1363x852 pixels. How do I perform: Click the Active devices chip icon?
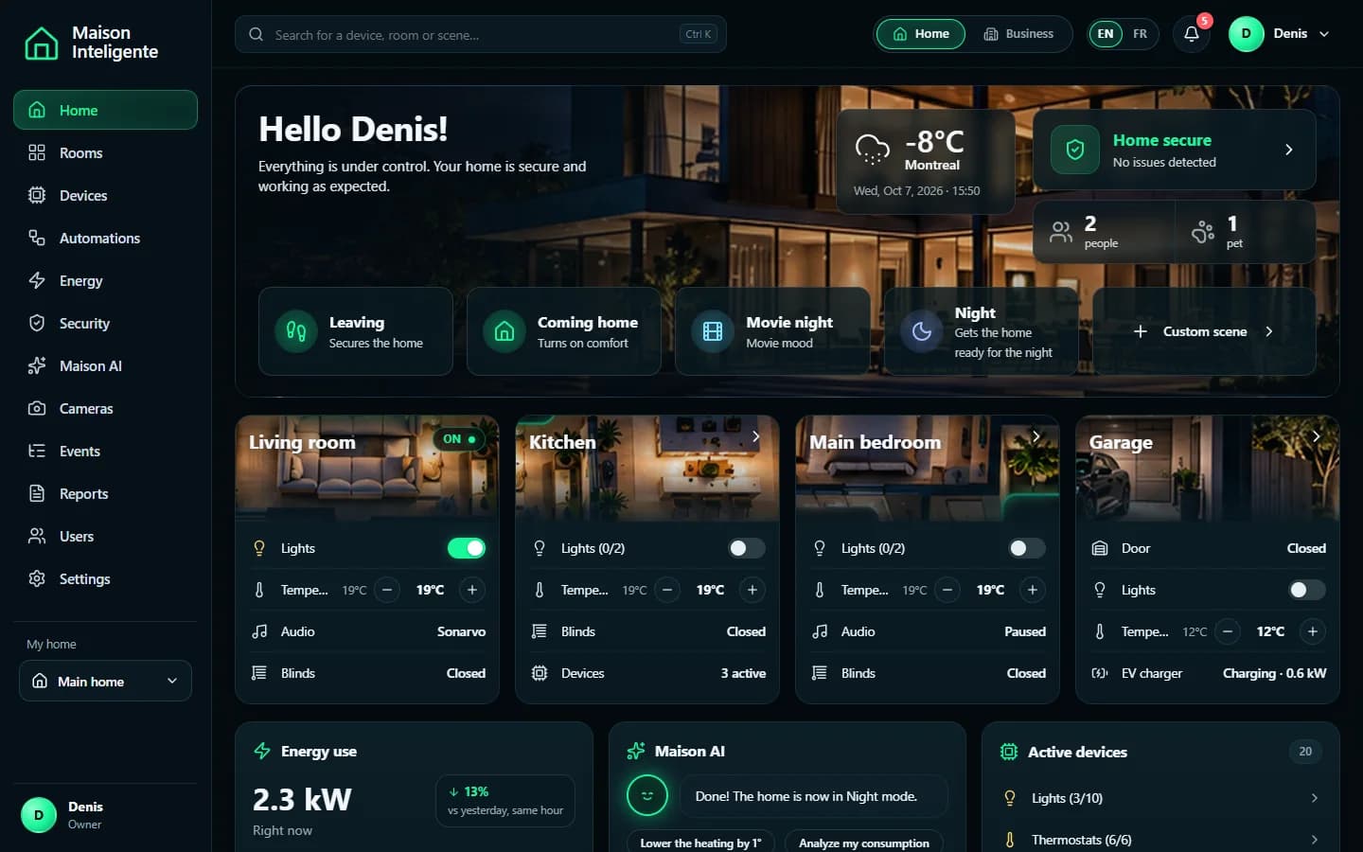point(1009,752)
